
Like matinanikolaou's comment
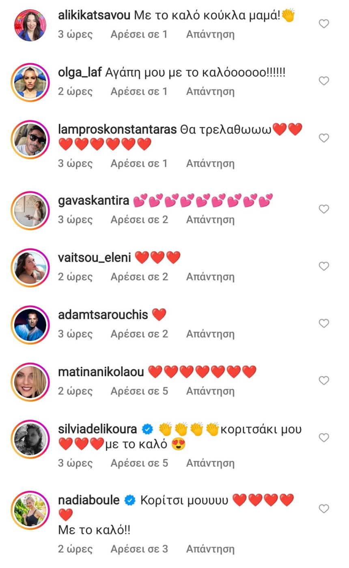[x=323, y=381]
